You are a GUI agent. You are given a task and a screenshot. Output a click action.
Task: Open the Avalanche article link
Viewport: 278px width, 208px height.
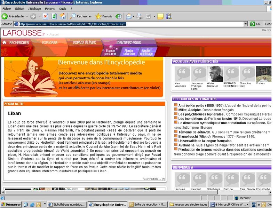187,145
